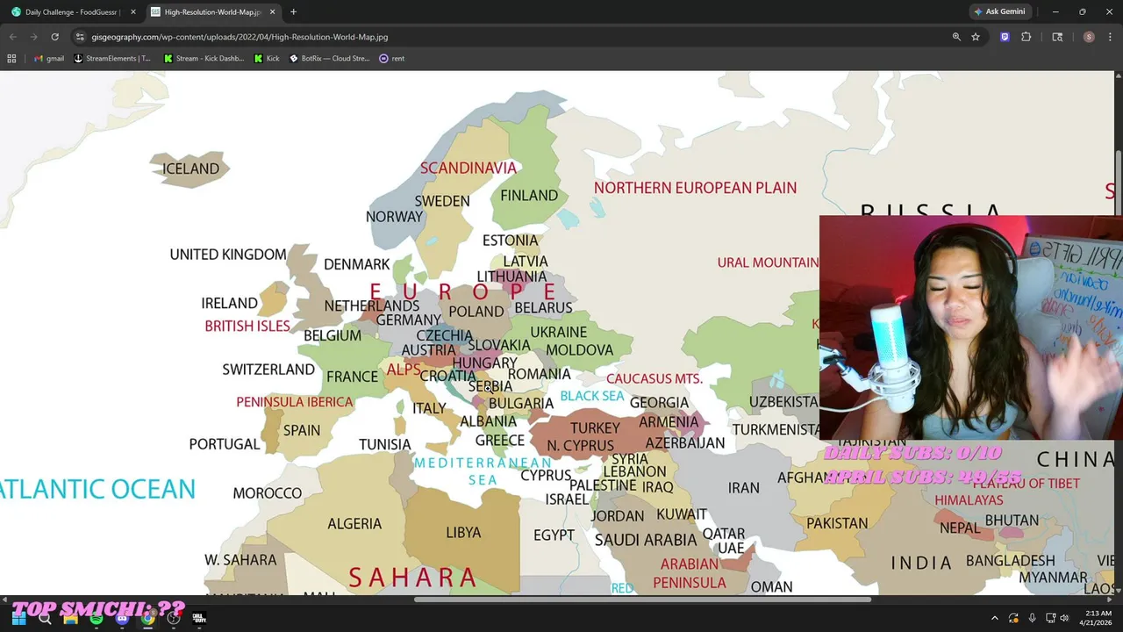Click the SAUDI ARABIA label

pos(646,540)
